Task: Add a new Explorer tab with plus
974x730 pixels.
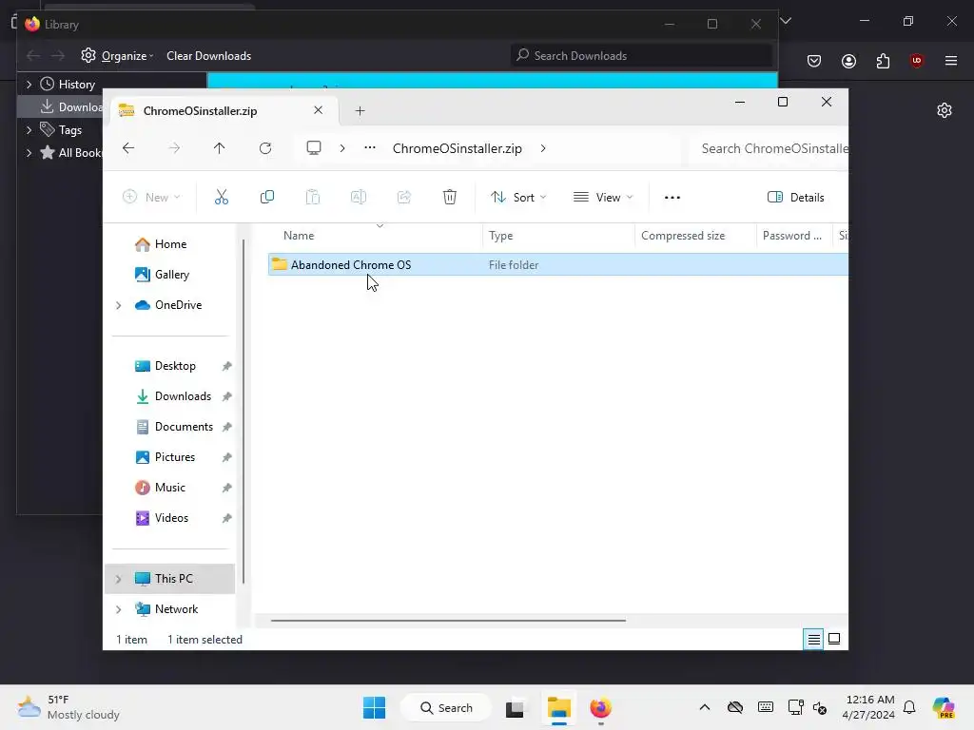Action: (360, 111)
